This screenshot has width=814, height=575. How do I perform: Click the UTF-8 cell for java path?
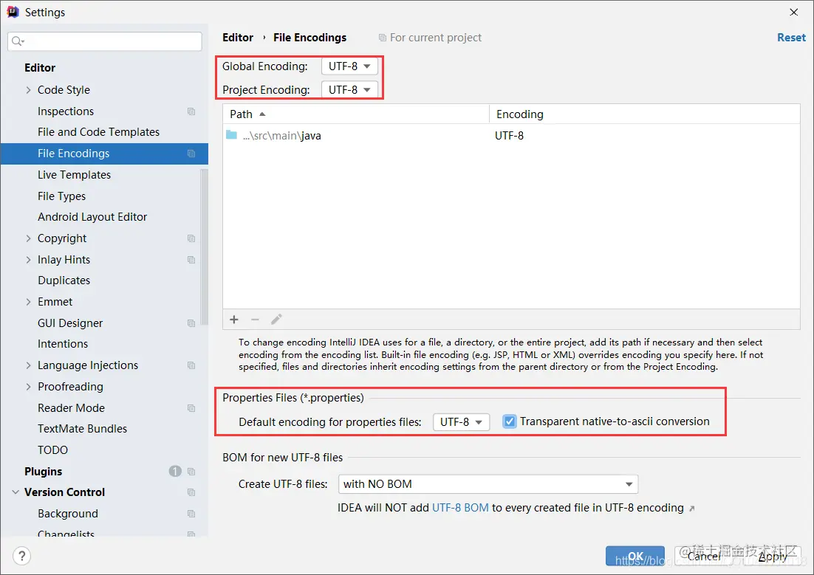click(509, 136)
